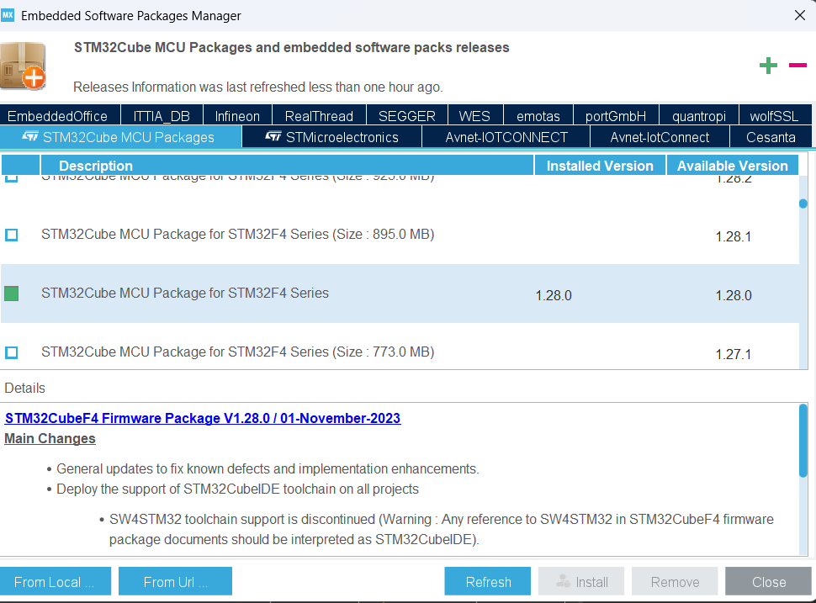The image size is (816, 603).
Task: Open the Avnet-IOTCONNECT tab
Action: click(506, 137)
